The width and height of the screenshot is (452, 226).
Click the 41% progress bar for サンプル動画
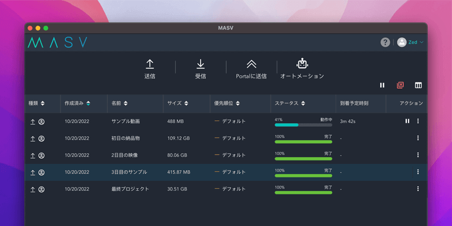click(x=303, y=125)
